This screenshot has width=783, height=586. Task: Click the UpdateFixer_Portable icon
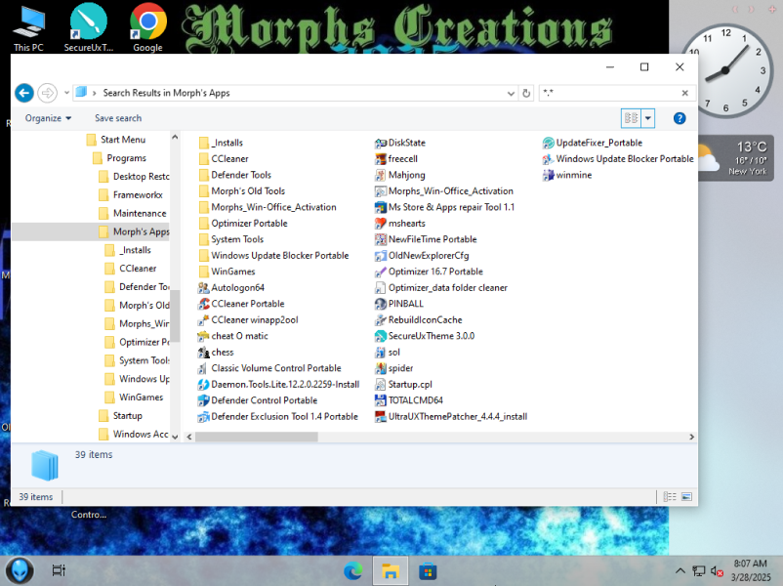pyautogui.click(x=549, y=143)
